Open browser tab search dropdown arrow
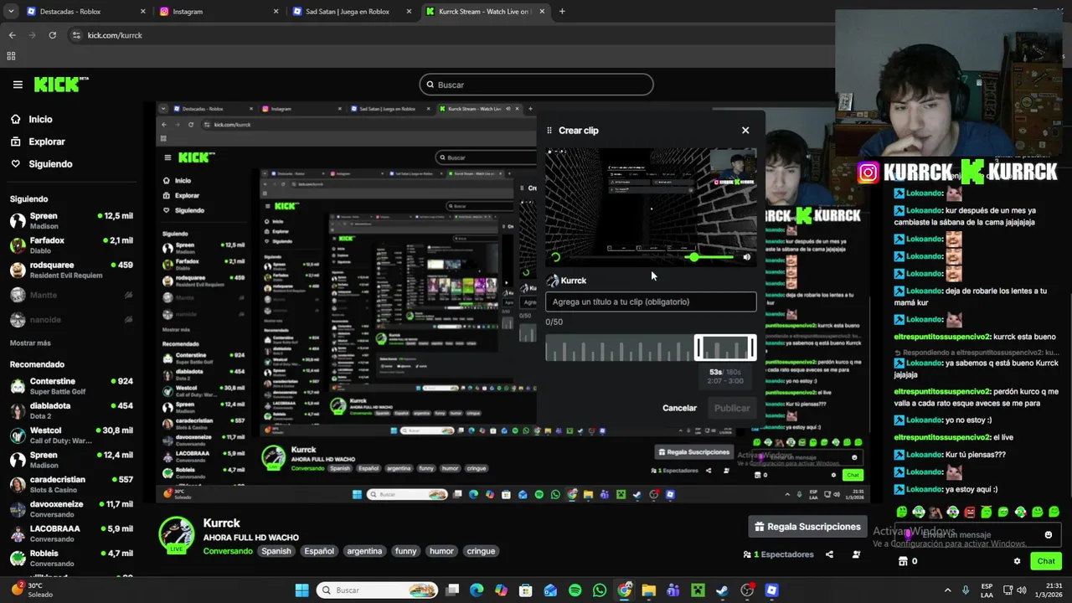The width and height of the screenshot is (1072, 603). click(x=11, y=12)
